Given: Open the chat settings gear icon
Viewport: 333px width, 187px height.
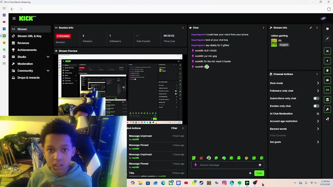Looking at the screenshot, I should click(250, 173).
